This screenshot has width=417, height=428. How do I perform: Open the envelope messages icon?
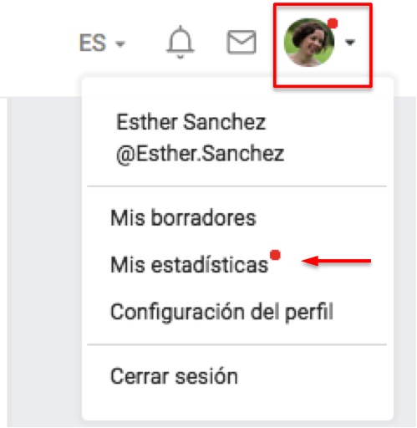(x=242, y=42)
